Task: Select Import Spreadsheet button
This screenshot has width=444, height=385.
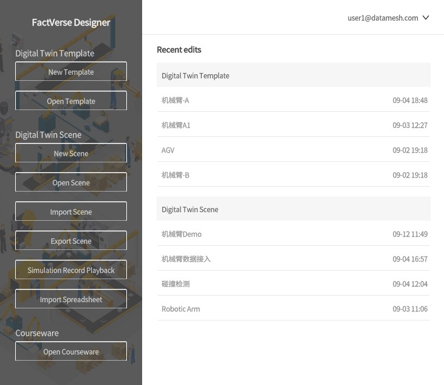Action: [71, 299]
